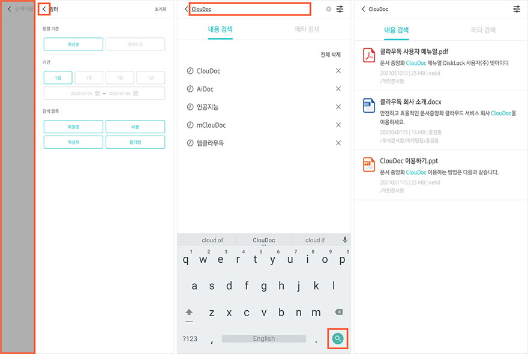
Task: Remove the mClouDoc history entry with its X
Action: [338, 125]
